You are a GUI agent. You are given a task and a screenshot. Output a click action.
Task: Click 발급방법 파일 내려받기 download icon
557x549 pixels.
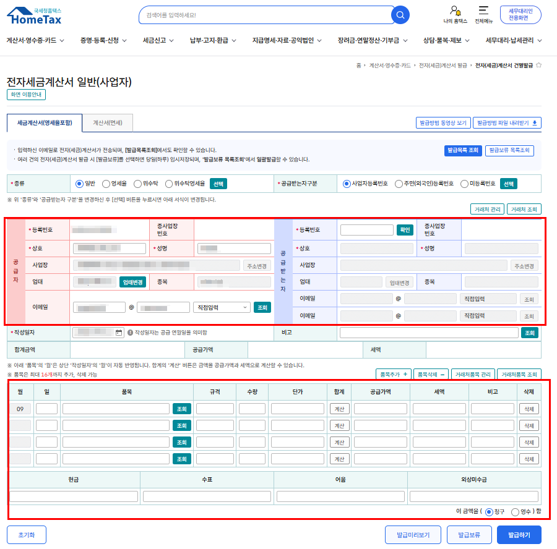(x=535, y=123)
